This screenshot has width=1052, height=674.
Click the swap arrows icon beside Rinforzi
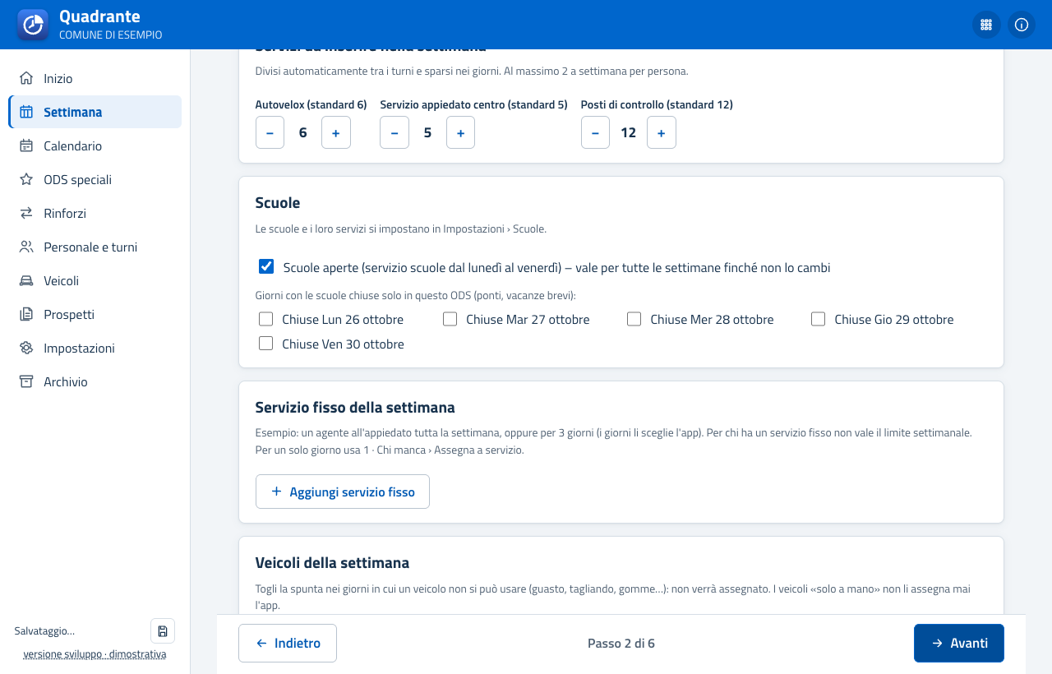[x=27, y=213]
